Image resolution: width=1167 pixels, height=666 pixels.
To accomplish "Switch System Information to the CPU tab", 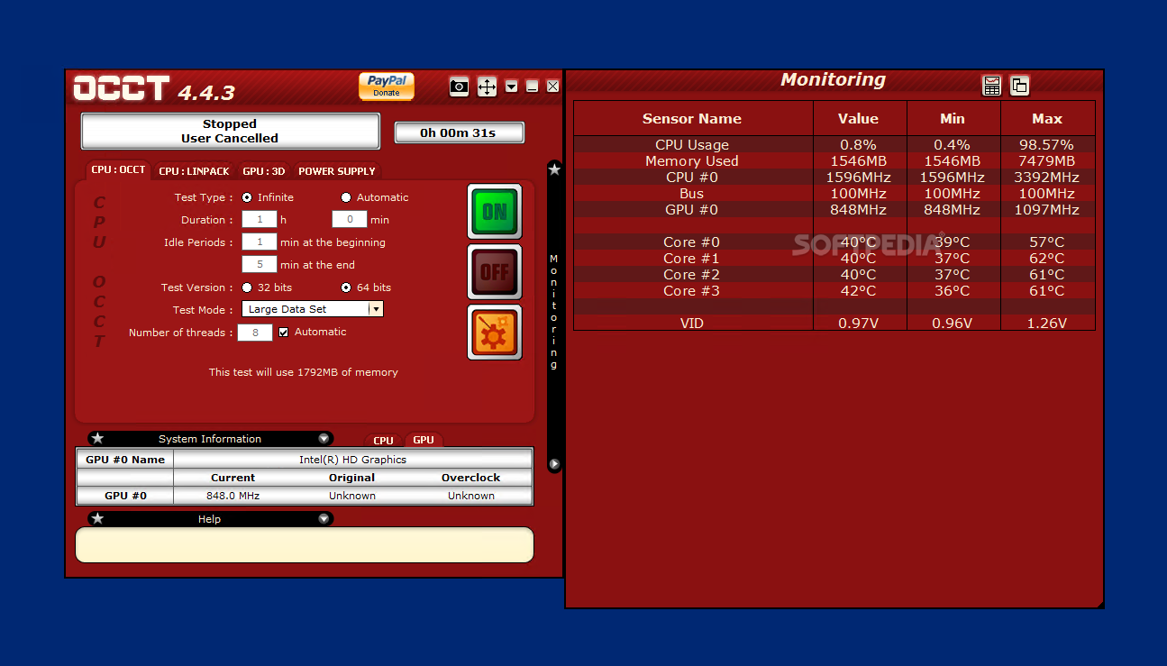I will (384, 441).
